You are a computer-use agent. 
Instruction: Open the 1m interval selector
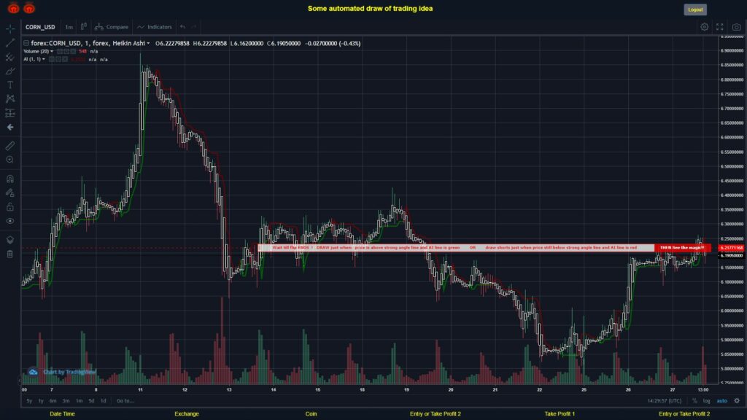(69, 27)
